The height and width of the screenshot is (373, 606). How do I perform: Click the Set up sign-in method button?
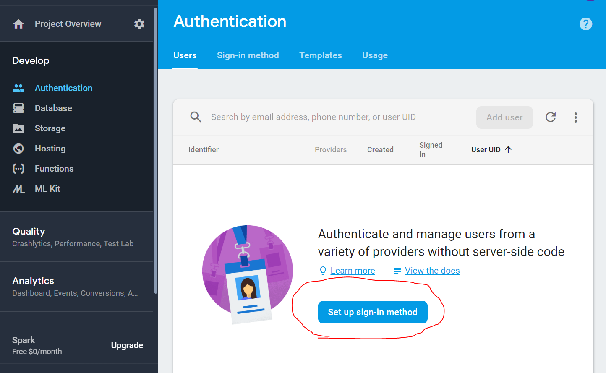[x=373, y=312]
